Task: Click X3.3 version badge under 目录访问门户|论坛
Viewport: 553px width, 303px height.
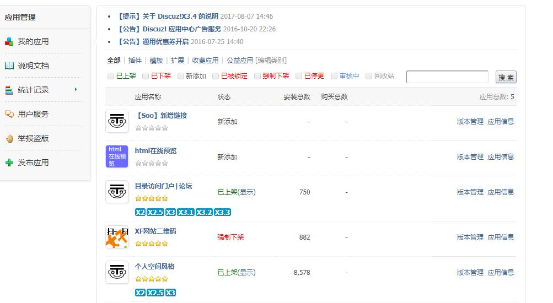Action: 222,213
